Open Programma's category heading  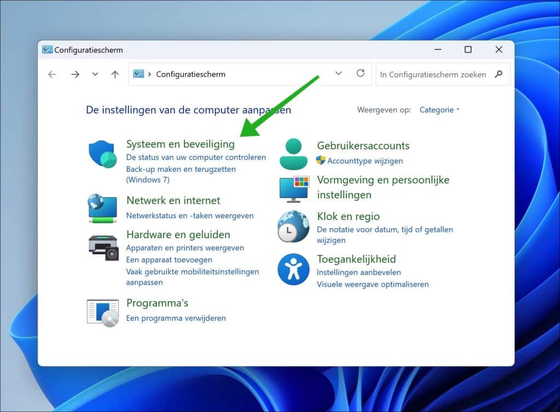(157, 303)
